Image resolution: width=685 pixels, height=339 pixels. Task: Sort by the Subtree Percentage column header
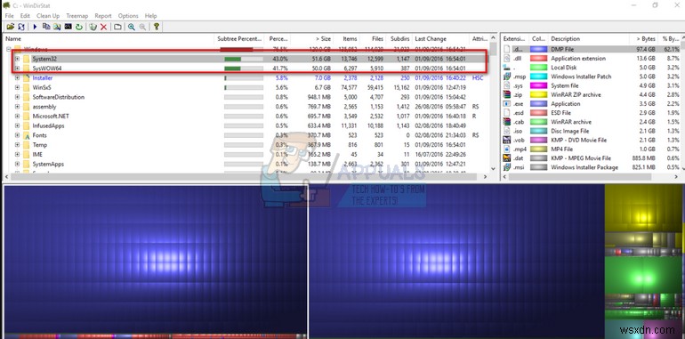click(239, 39)
